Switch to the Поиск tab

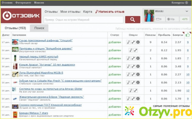coord(39,28)
